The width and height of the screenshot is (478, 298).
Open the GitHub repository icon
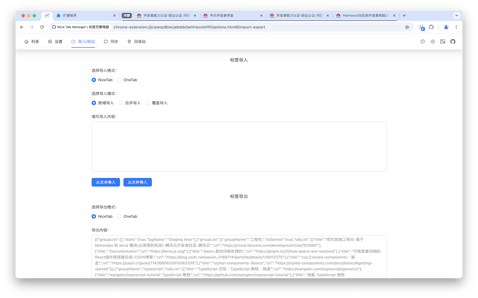(x=453, y=41)
